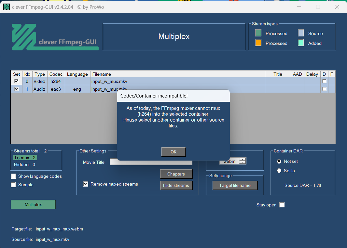Click the Multiplex heading panel
Image resolution: width=347 pixels, height=248 pixels.
point(174,37)
